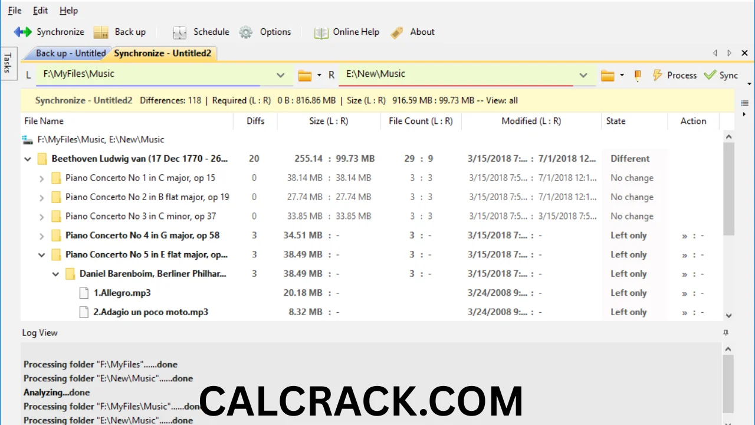Open the File menu
The width and height of the screenshot is (755, 425).
point(15,11)
